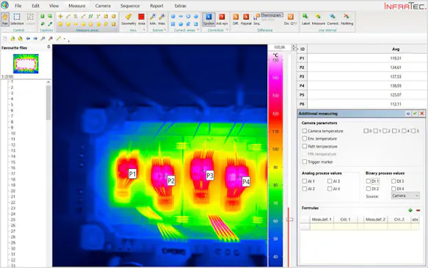Switch to the Camera tab
Image resolution: width=428 pixels, height=268 pixels.
coord(103,6)
